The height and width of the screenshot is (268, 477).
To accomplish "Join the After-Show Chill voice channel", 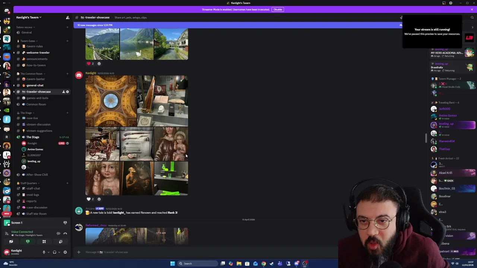I will pyautogui.click(x=42, y=175).
